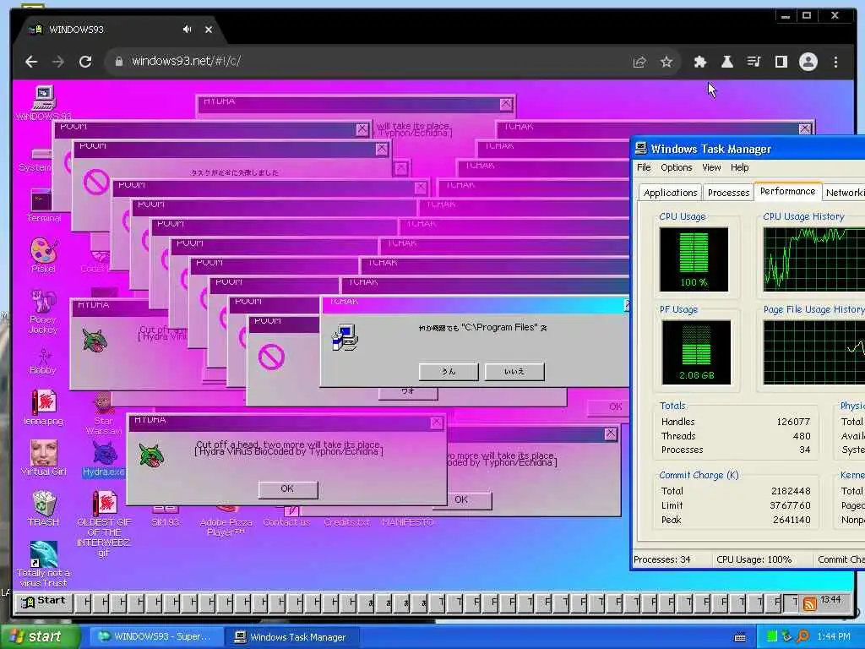This screenshot has width=865, height=649.
Task: Click Processes: 34 in status bar
Action: coord(662,559)
